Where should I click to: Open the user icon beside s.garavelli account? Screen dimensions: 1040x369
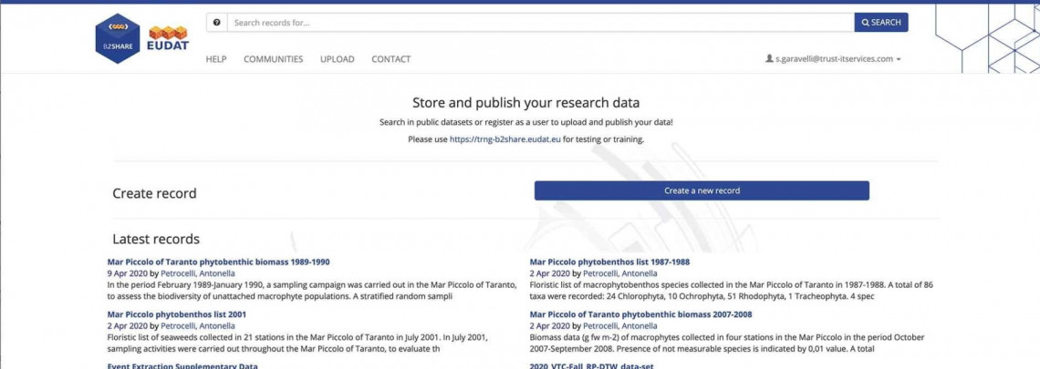[769, 59]
